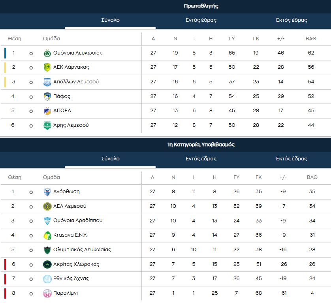Image resolution: width=331 pixels, height=303 pixels.
Task: Switch to Εκτός έδρας in championship table
Action: coord(291,20)
